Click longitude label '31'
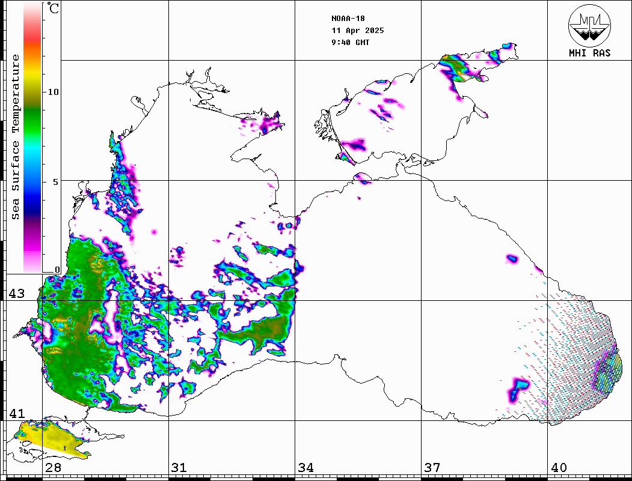The width and height of the screenshot is (632, 481). (x=179, y=468)
